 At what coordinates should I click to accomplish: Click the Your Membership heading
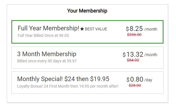(x=87, y=11)
